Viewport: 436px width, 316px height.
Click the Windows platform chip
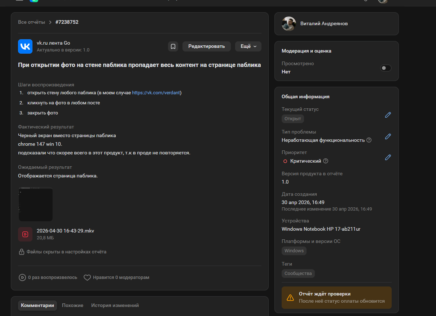coord(294,251)
